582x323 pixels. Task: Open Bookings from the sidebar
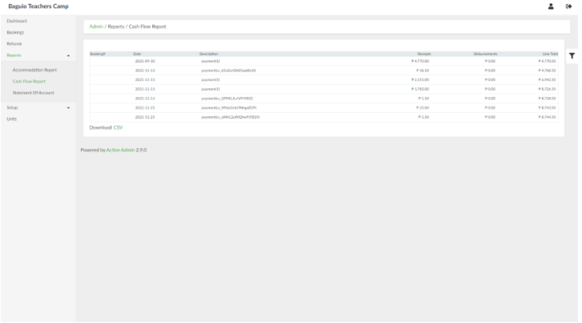pos(16,32)
